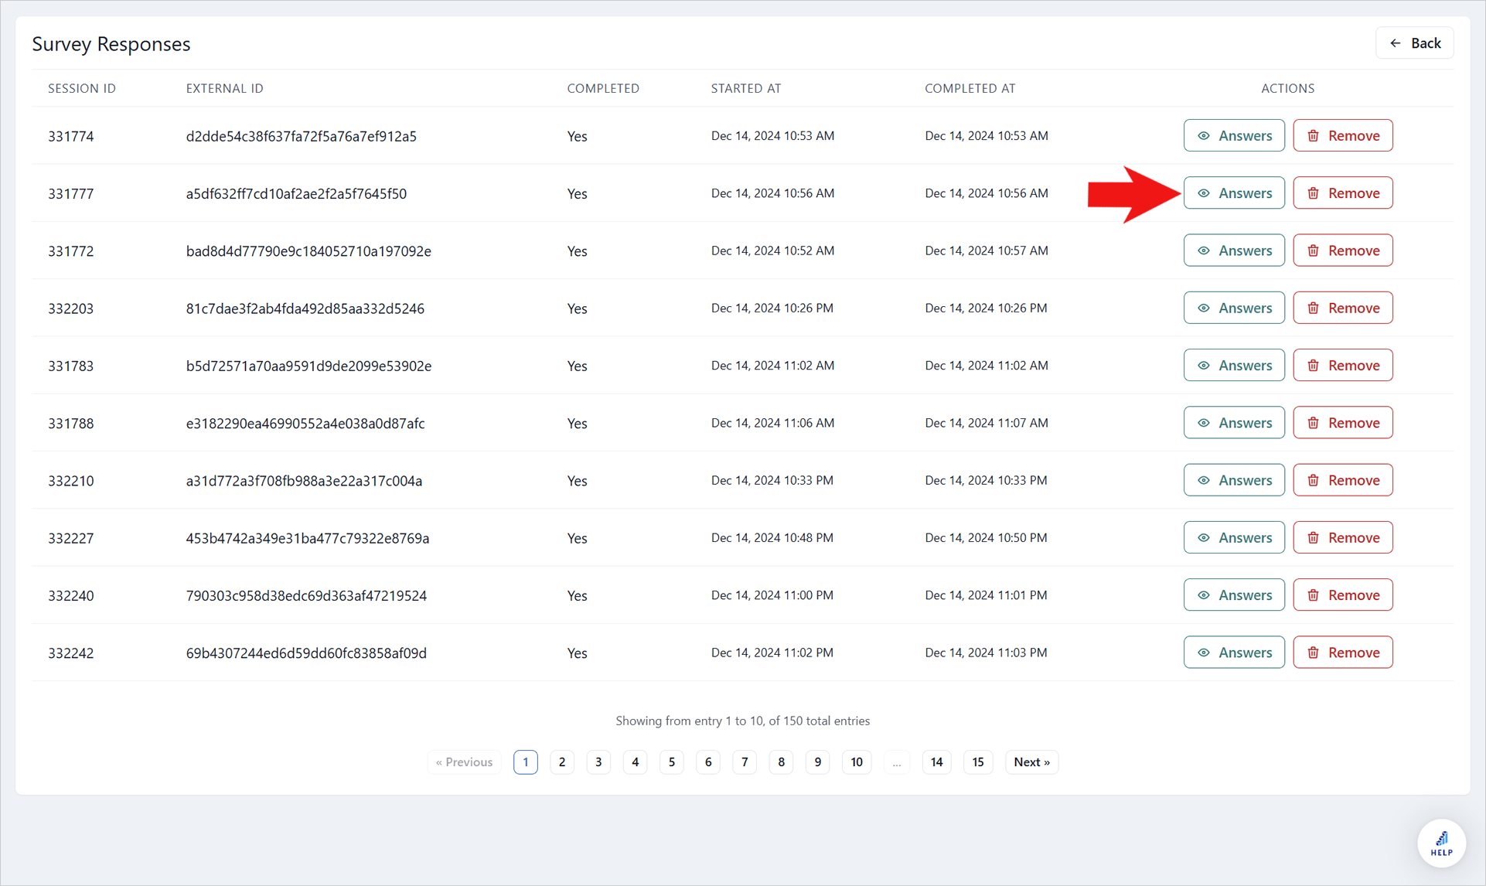Image resolution: width=1486 pixels, height=886 pixels.
Task: Remove the session 332203 entry
Action: pyautogui.click(x=1343, y=308)
